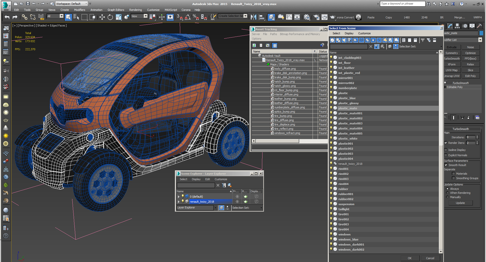The width and height of the screenshot is (486, 262).
Task: Select When Rendering update option
Action: (447, 193)
